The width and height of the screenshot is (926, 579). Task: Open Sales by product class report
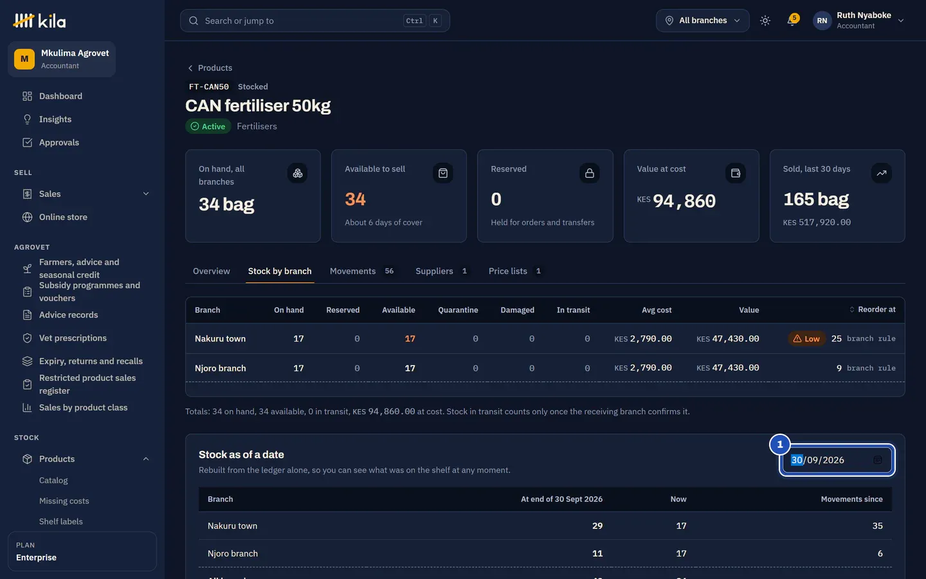82,408
